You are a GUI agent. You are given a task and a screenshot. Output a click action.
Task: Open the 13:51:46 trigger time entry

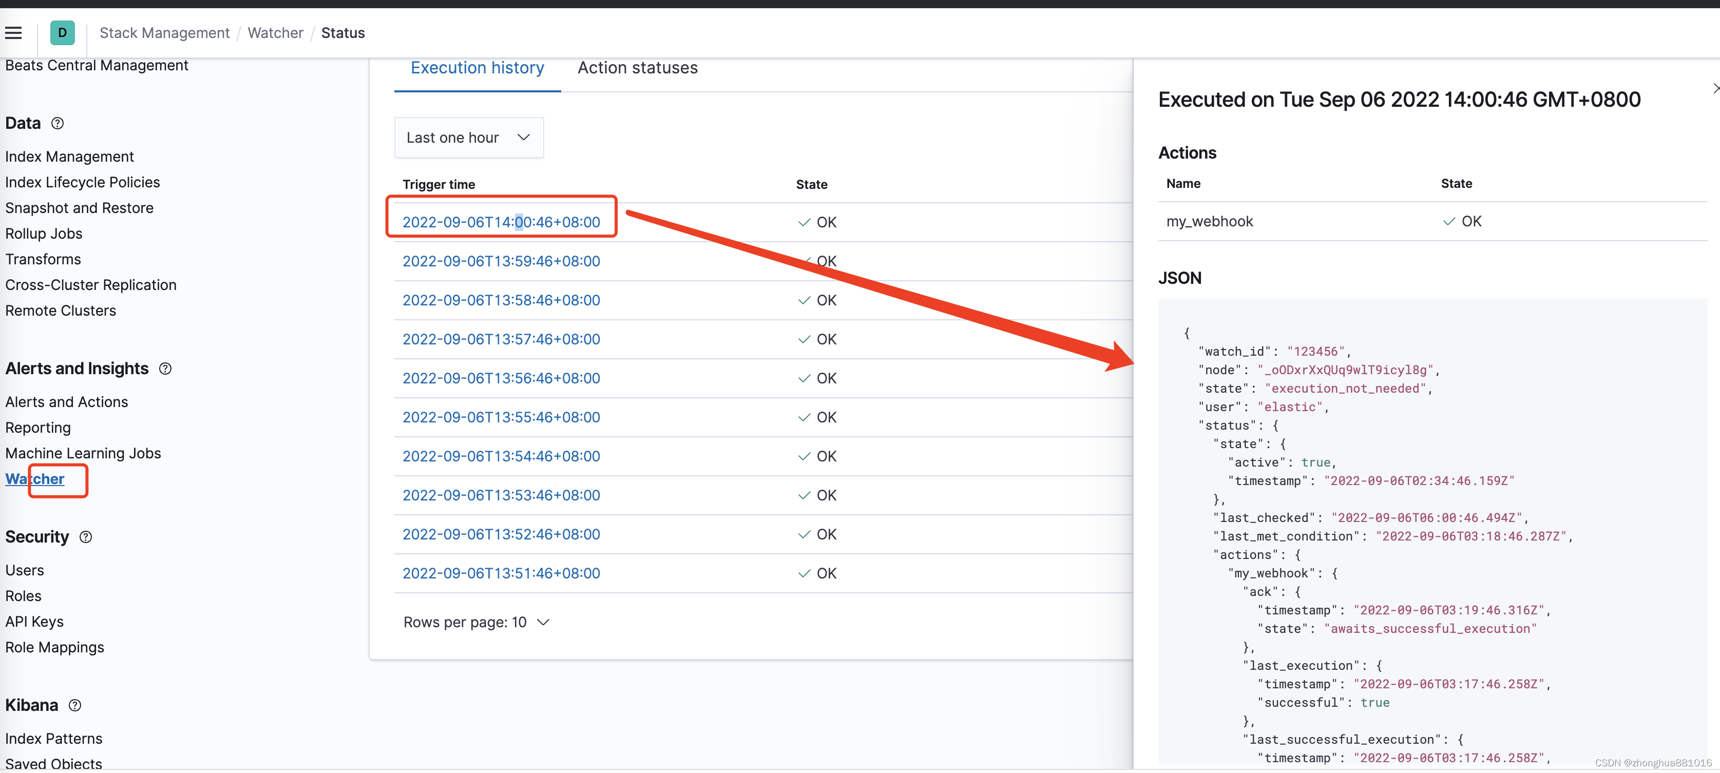pyautogui.click(x=501, y=573)
